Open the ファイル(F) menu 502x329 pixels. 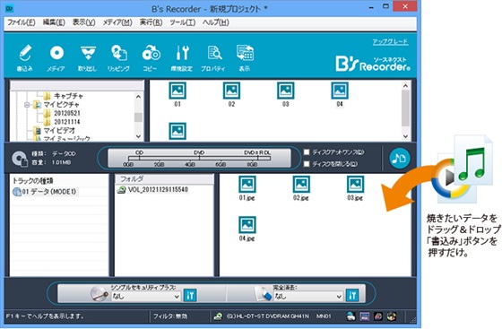click(x=22, y=22)
